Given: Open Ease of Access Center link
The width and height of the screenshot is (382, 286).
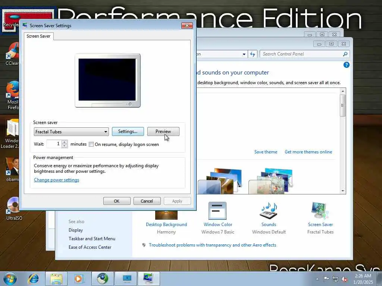Looking at the screenshot, I should pos(90,247).
